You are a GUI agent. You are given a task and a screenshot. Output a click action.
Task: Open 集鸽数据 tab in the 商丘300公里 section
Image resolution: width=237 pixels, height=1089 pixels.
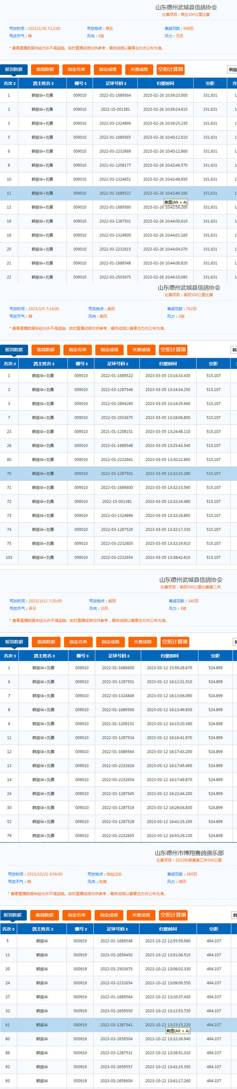45,69
